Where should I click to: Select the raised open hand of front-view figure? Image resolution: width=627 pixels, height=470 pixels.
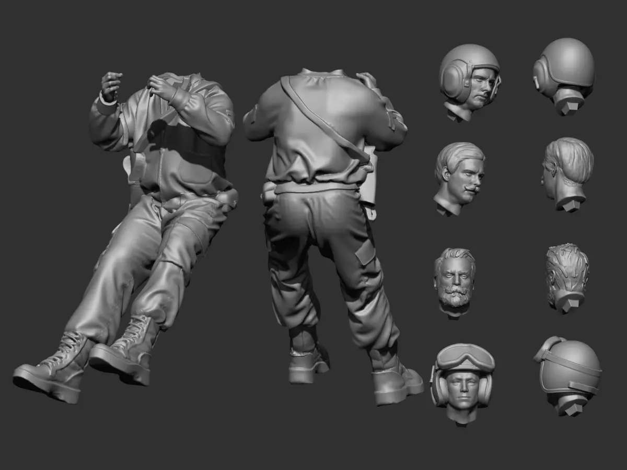click(x=111, y=86)
